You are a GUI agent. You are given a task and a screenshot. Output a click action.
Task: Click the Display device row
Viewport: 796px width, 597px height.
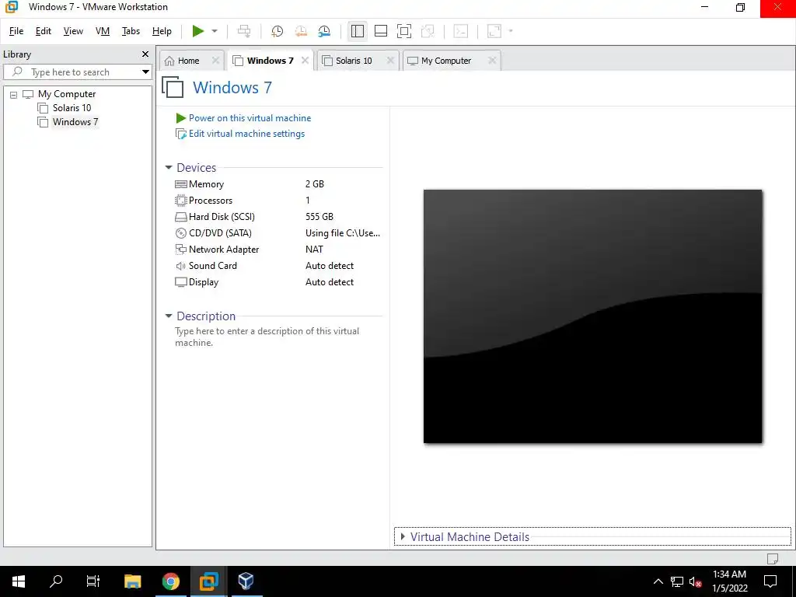pyautogui.click(x=278, y=281)
